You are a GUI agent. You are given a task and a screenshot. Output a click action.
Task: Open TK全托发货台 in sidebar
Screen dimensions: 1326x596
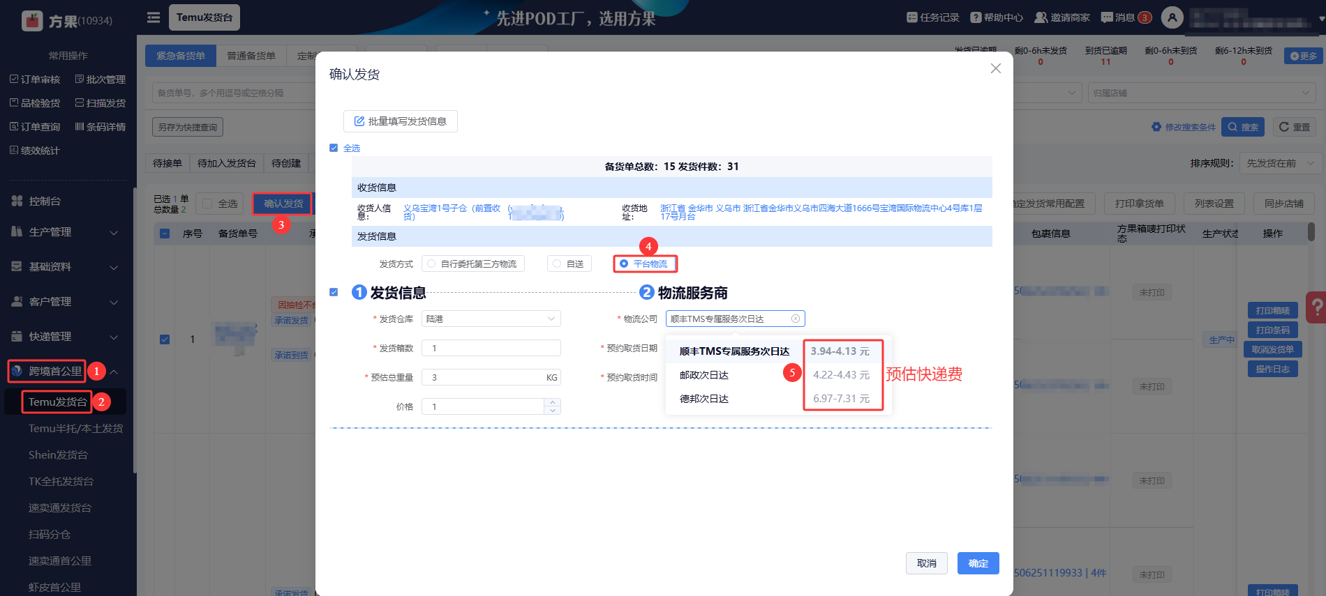pos(61,482)
